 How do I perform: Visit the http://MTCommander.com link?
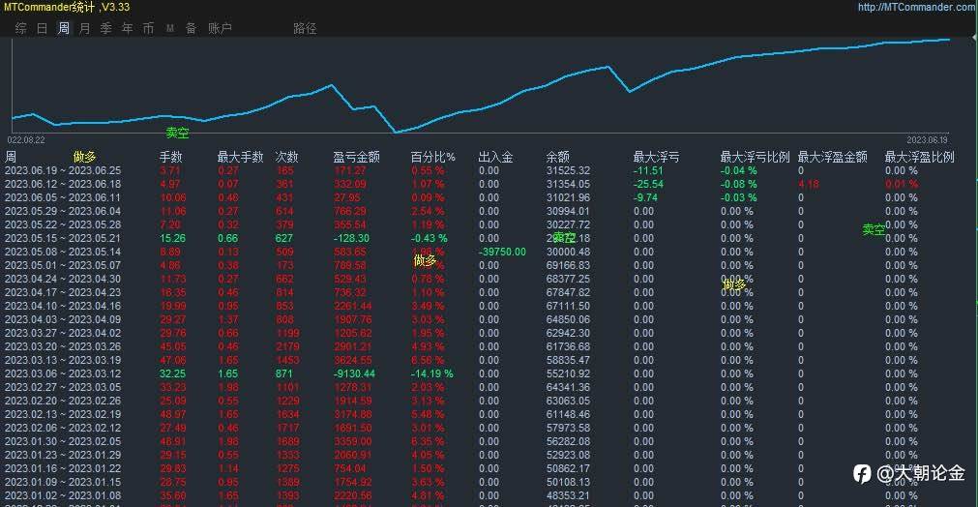916,7
